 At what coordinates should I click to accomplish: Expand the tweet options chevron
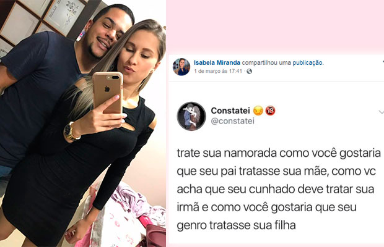point(381,112)
